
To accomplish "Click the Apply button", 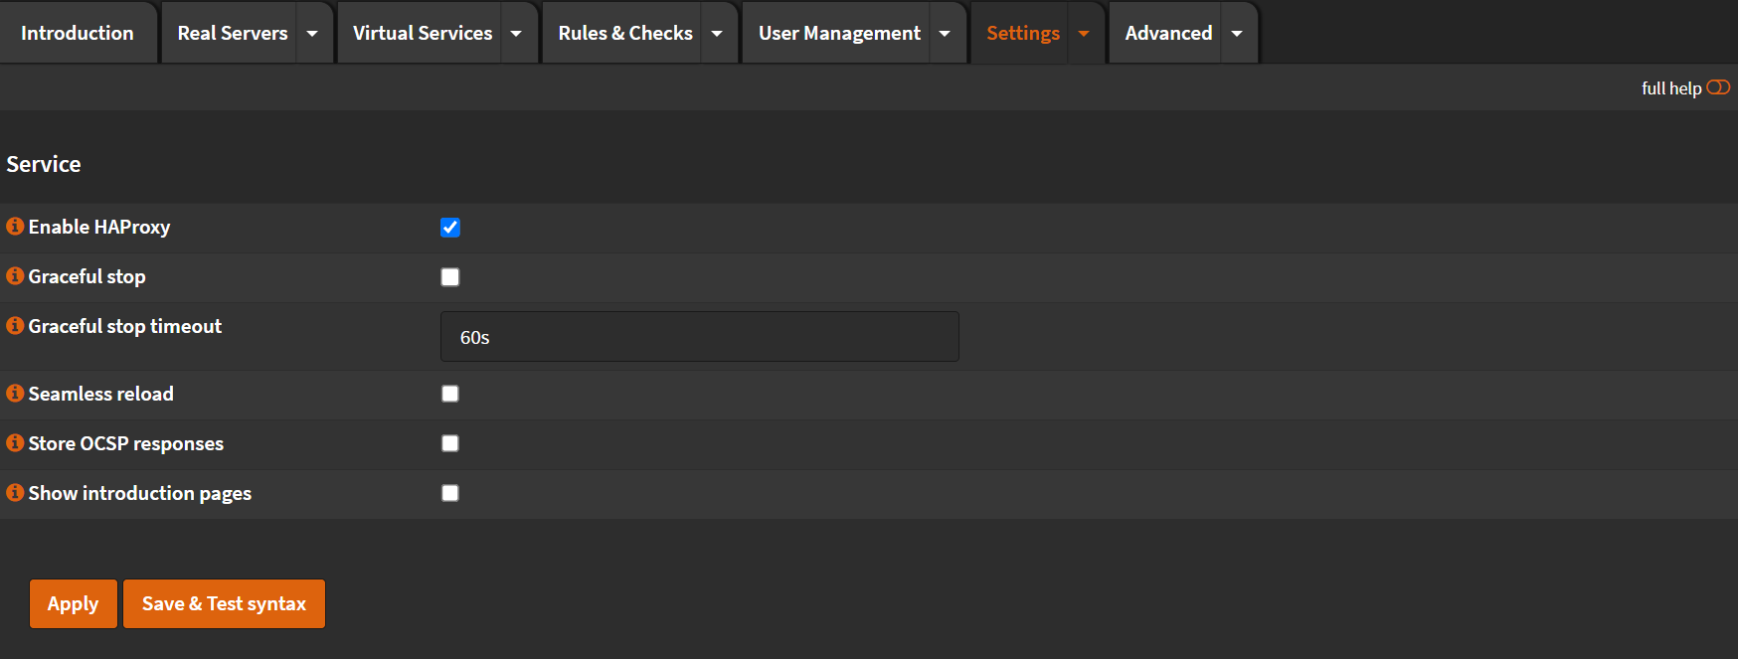I will (74, 603).
